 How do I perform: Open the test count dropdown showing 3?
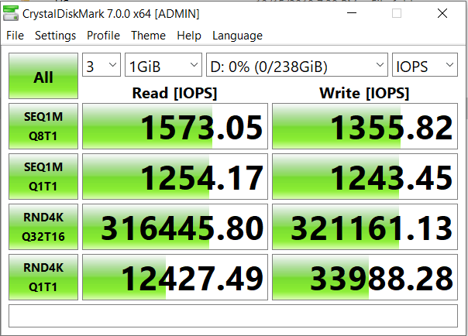point(102,65)
